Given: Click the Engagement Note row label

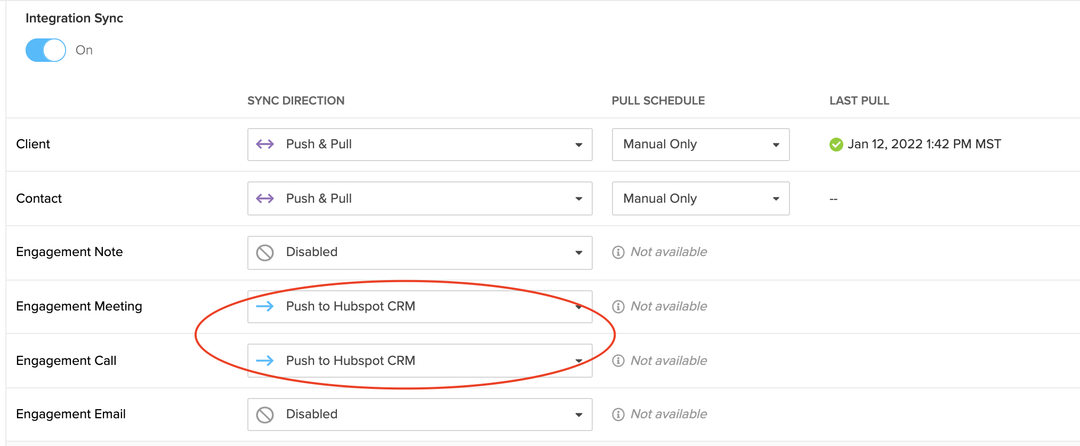Looking at the screenshot, I should click(x=69, y=252).
